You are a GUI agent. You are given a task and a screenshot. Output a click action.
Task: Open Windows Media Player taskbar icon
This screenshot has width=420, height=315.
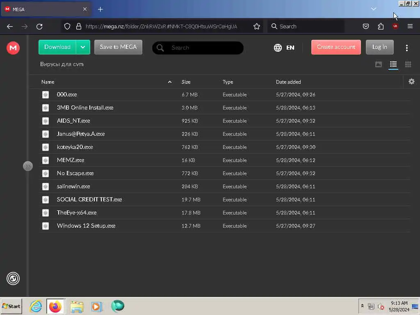(x=97, y=306)
